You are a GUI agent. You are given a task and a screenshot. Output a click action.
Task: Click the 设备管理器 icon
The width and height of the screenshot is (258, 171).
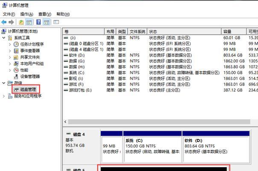pos(16,77)
